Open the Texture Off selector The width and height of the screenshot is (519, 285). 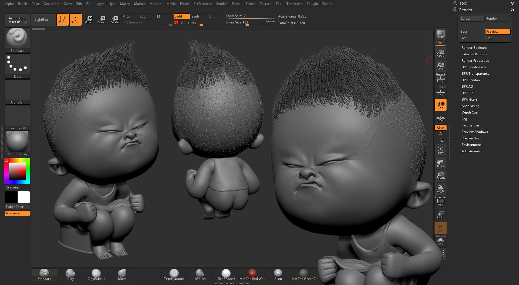[17, 118]
